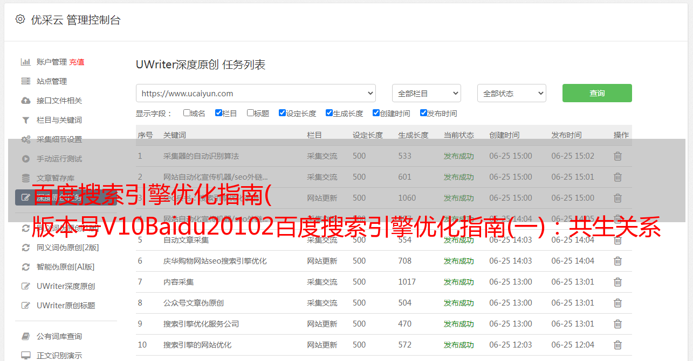Open the site URL dropdown https://www.ucaiyun.com

[x=256, y=93]
